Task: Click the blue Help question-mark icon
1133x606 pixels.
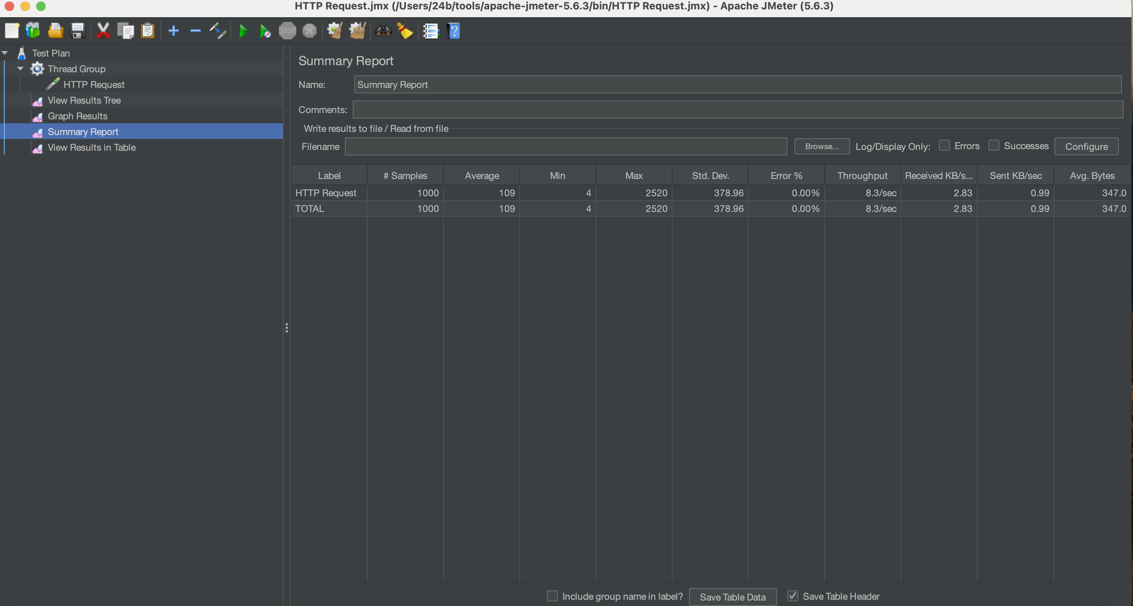Action: pyautogui.click(x=453, y=31)
